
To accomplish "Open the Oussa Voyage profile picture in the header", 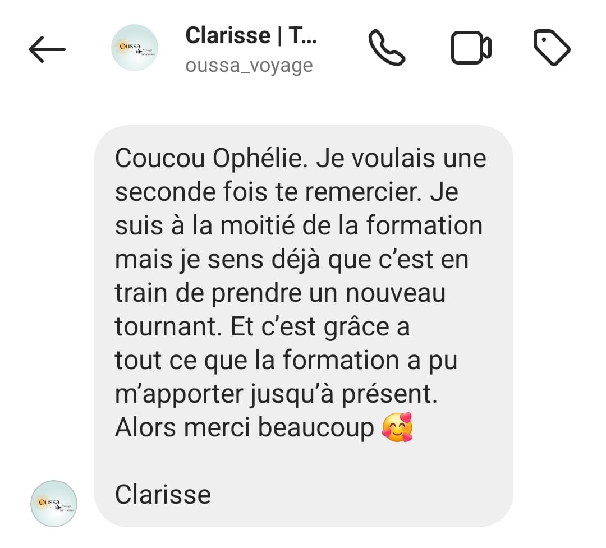I will (x=135, y=48).
